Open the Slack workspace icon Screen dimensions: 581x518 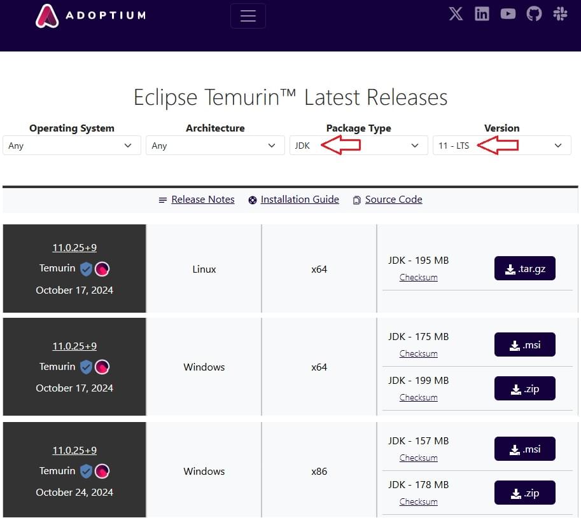560,14
